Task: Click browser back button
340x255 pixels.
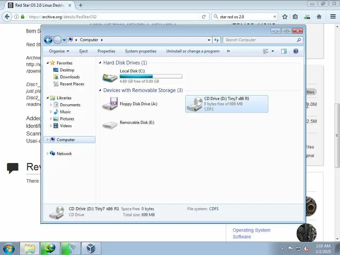Action: [7, 17]
